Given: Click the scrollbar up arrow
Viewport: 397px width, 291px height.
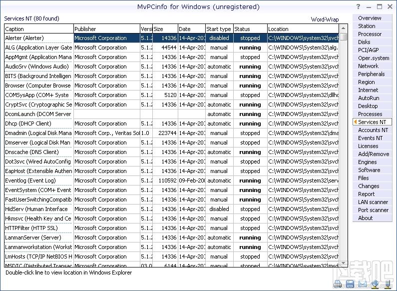Looking at the screenshot, I should point(344,28).
